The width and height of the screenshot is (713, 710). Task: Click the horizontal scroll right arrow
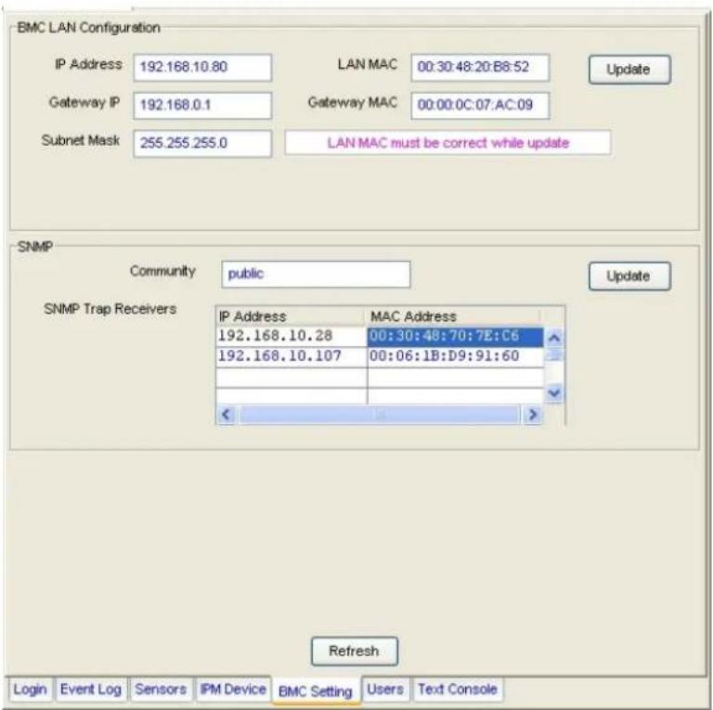[533, 414]
